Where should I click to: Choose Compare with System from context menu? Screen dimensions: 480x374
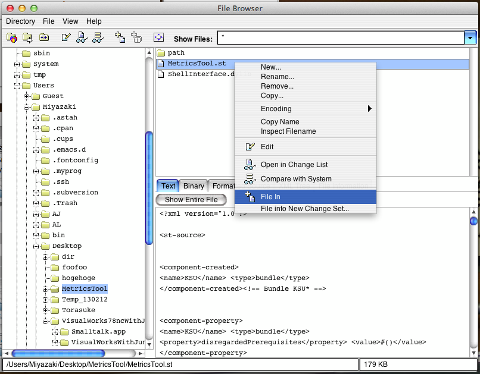click(305, 179)
